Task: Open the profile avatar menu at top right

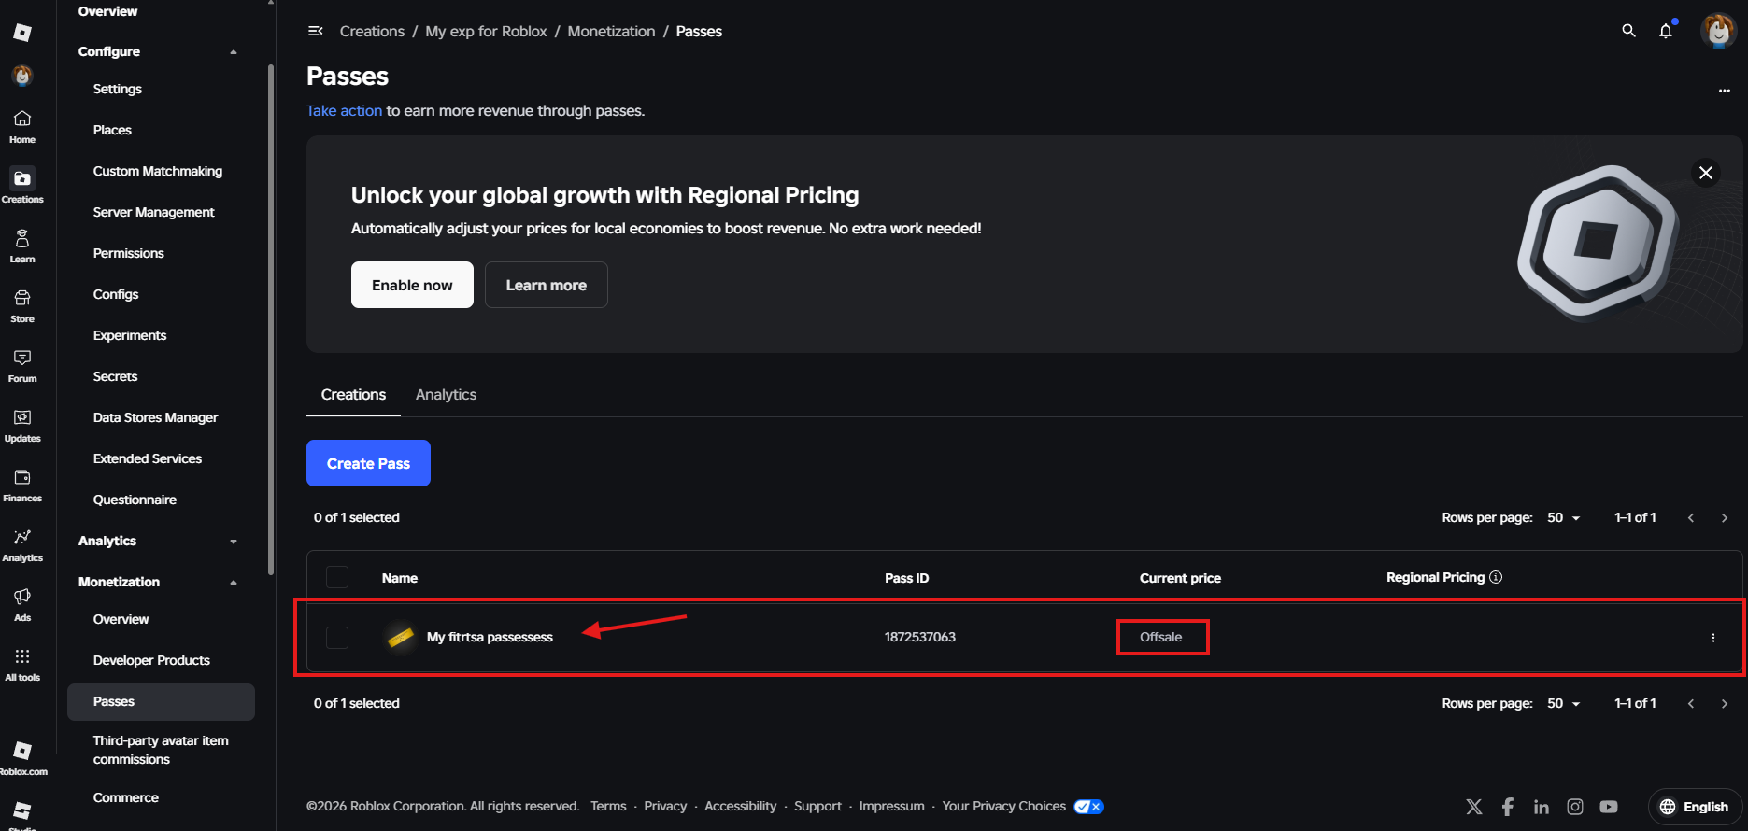Action: coord(1718,31)
